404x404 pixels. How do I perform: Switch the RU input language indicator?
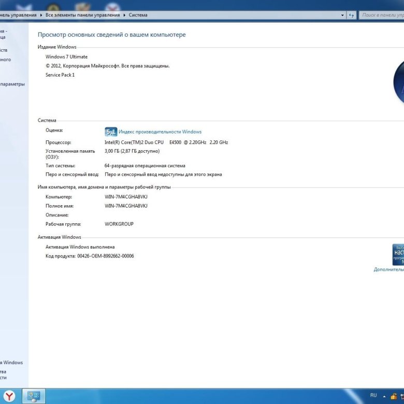[373, 395]
